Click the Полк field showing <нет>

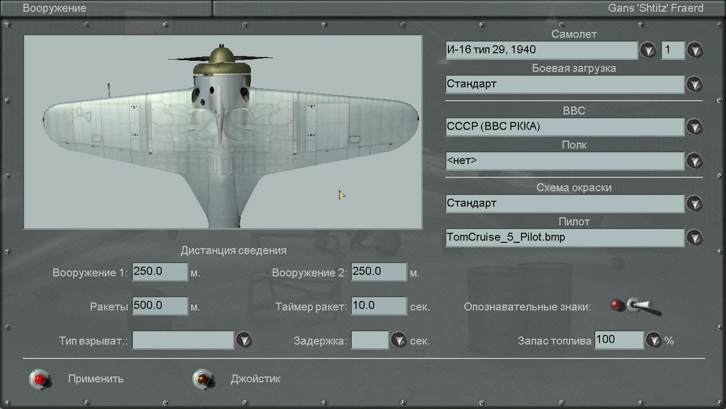[x=565, y=161]
